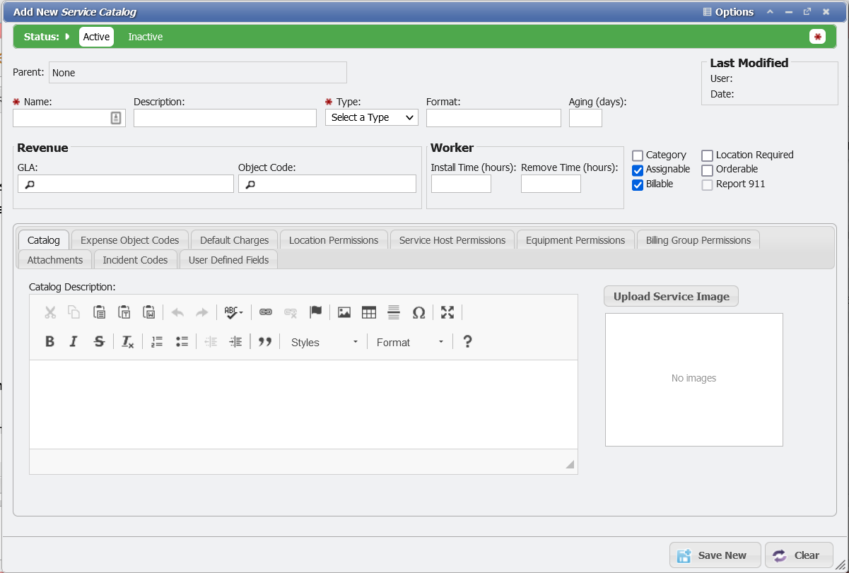Switch to the Incident Codes tab

click(135, 259)
